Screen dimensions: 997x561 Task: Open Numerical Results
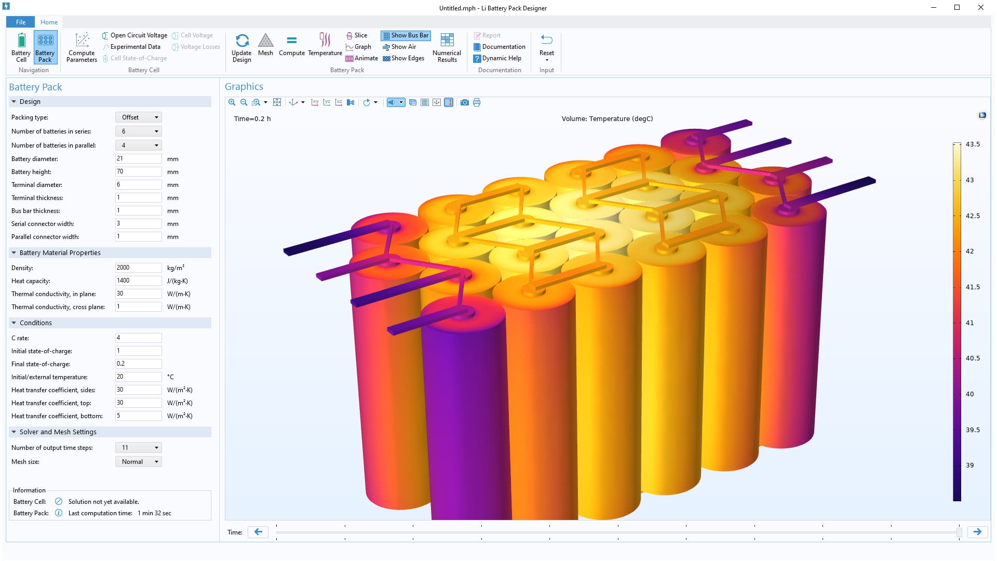tap(447, 48)
